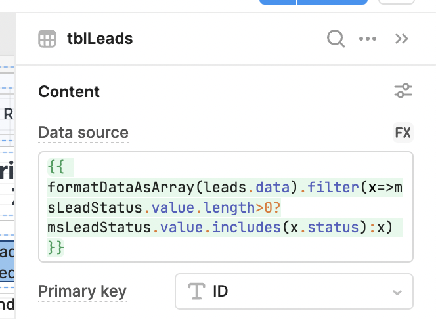The width and height of the screenshot is (436, 319).
Task: Open the Primary key ID select box
Action: point(294,291)
